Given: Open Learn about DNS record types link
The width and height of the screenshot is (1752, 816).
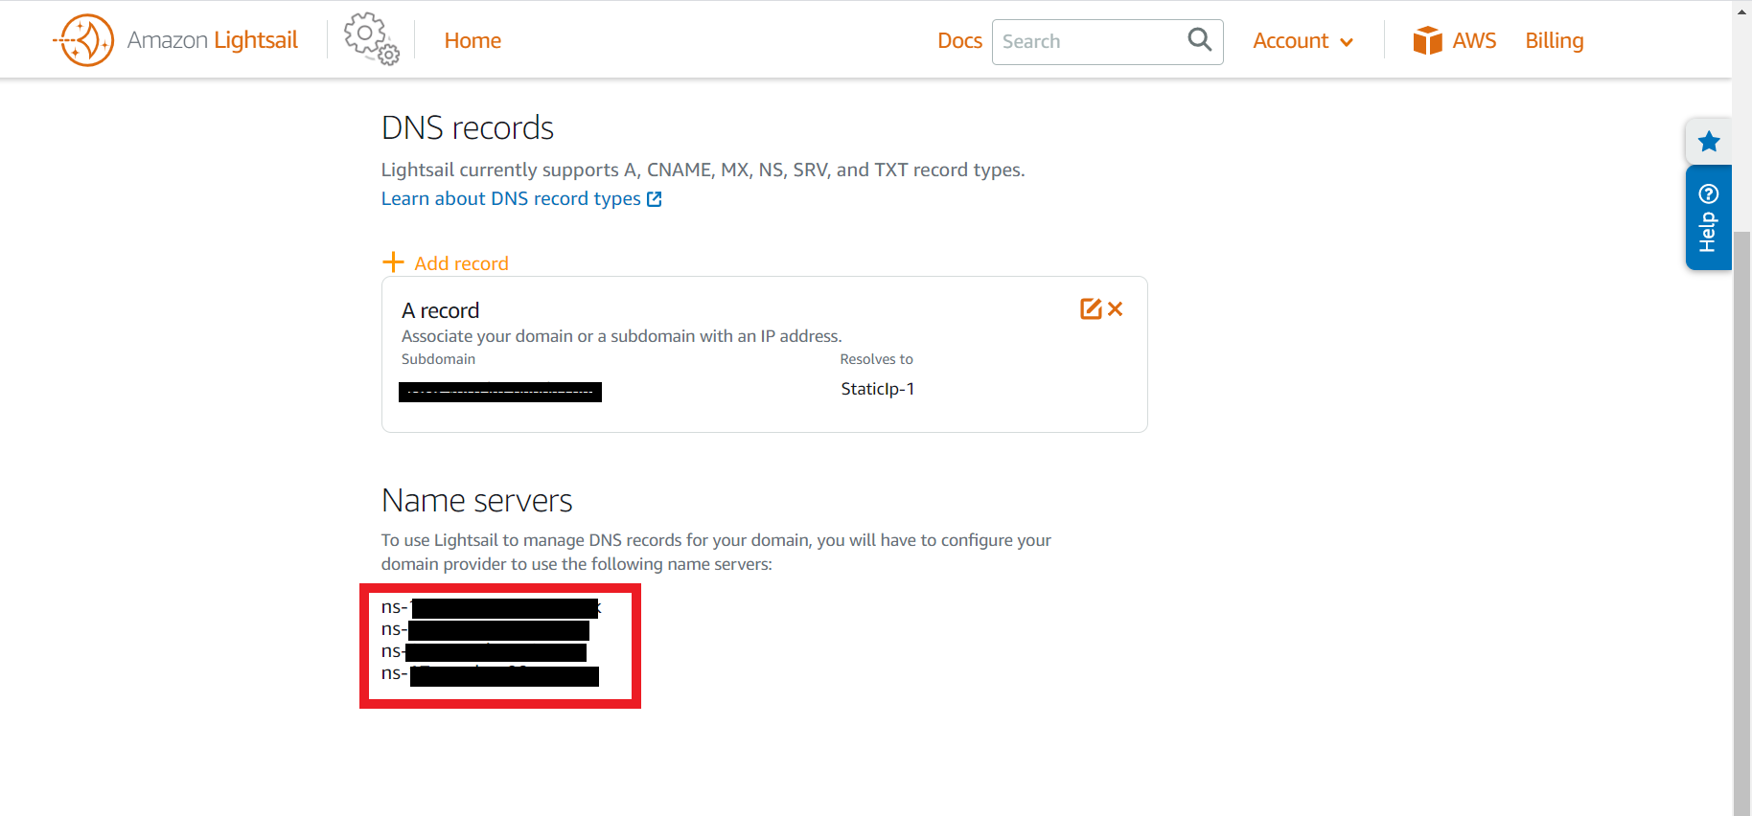Looking at the screenshot, I should coord(511,198).
